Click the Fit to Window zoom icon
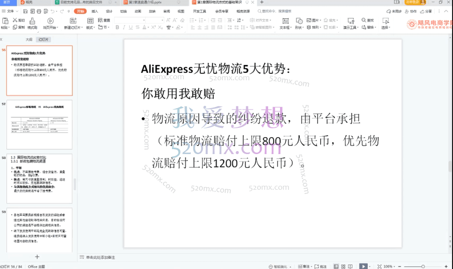Screen dimensions: 453x269 point(380,267)
